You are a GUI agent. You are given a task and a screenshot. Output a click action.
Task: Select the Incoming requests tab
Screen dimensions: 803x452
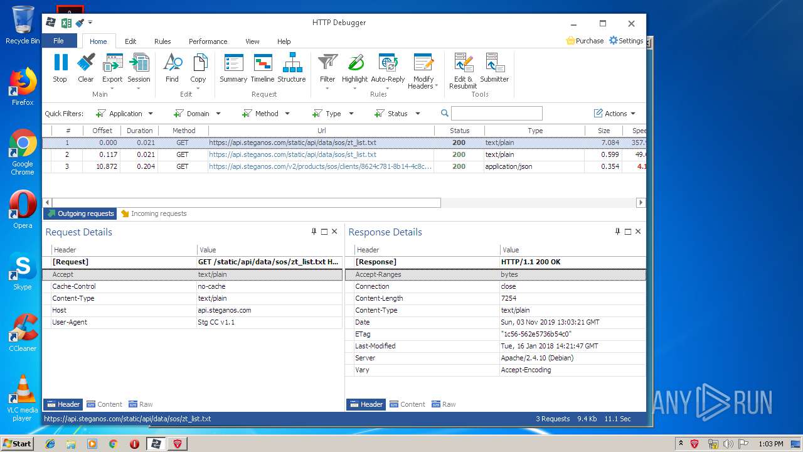pyautogui.click(x=154, y=213)
